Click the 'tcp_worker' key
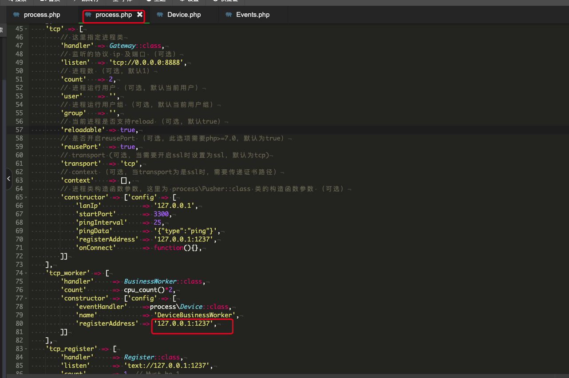 pos(68,273)
